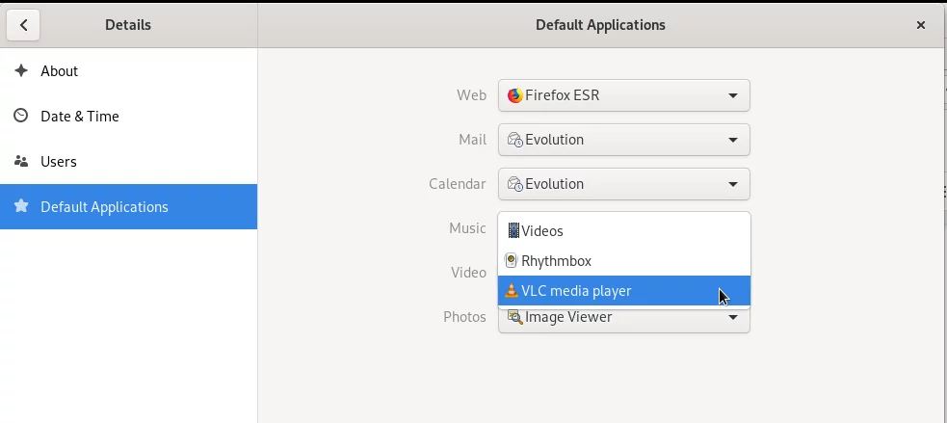Click the Image Viewer magnifier icon

pos(514,317)
